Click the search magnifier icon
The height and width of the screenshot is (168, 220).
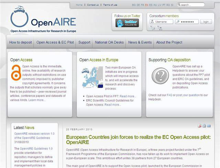pos(179,4)
